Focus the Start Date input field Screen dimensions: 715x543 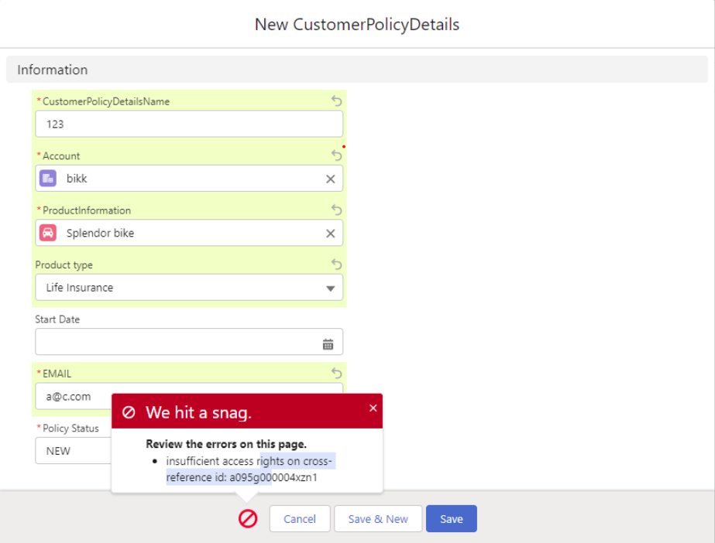coord(189,342)
